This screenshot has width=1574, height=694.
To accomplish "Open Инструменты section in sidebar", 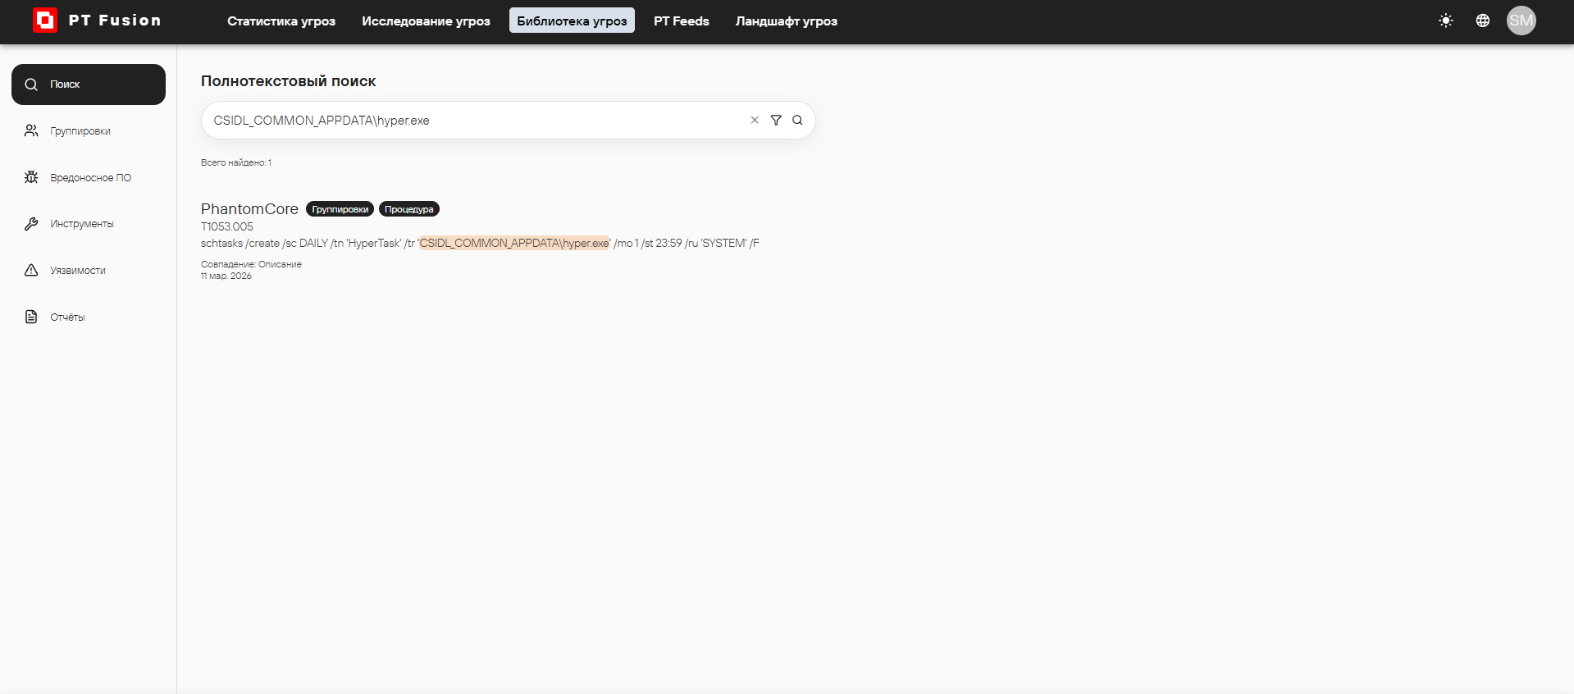I will point(89,224).
